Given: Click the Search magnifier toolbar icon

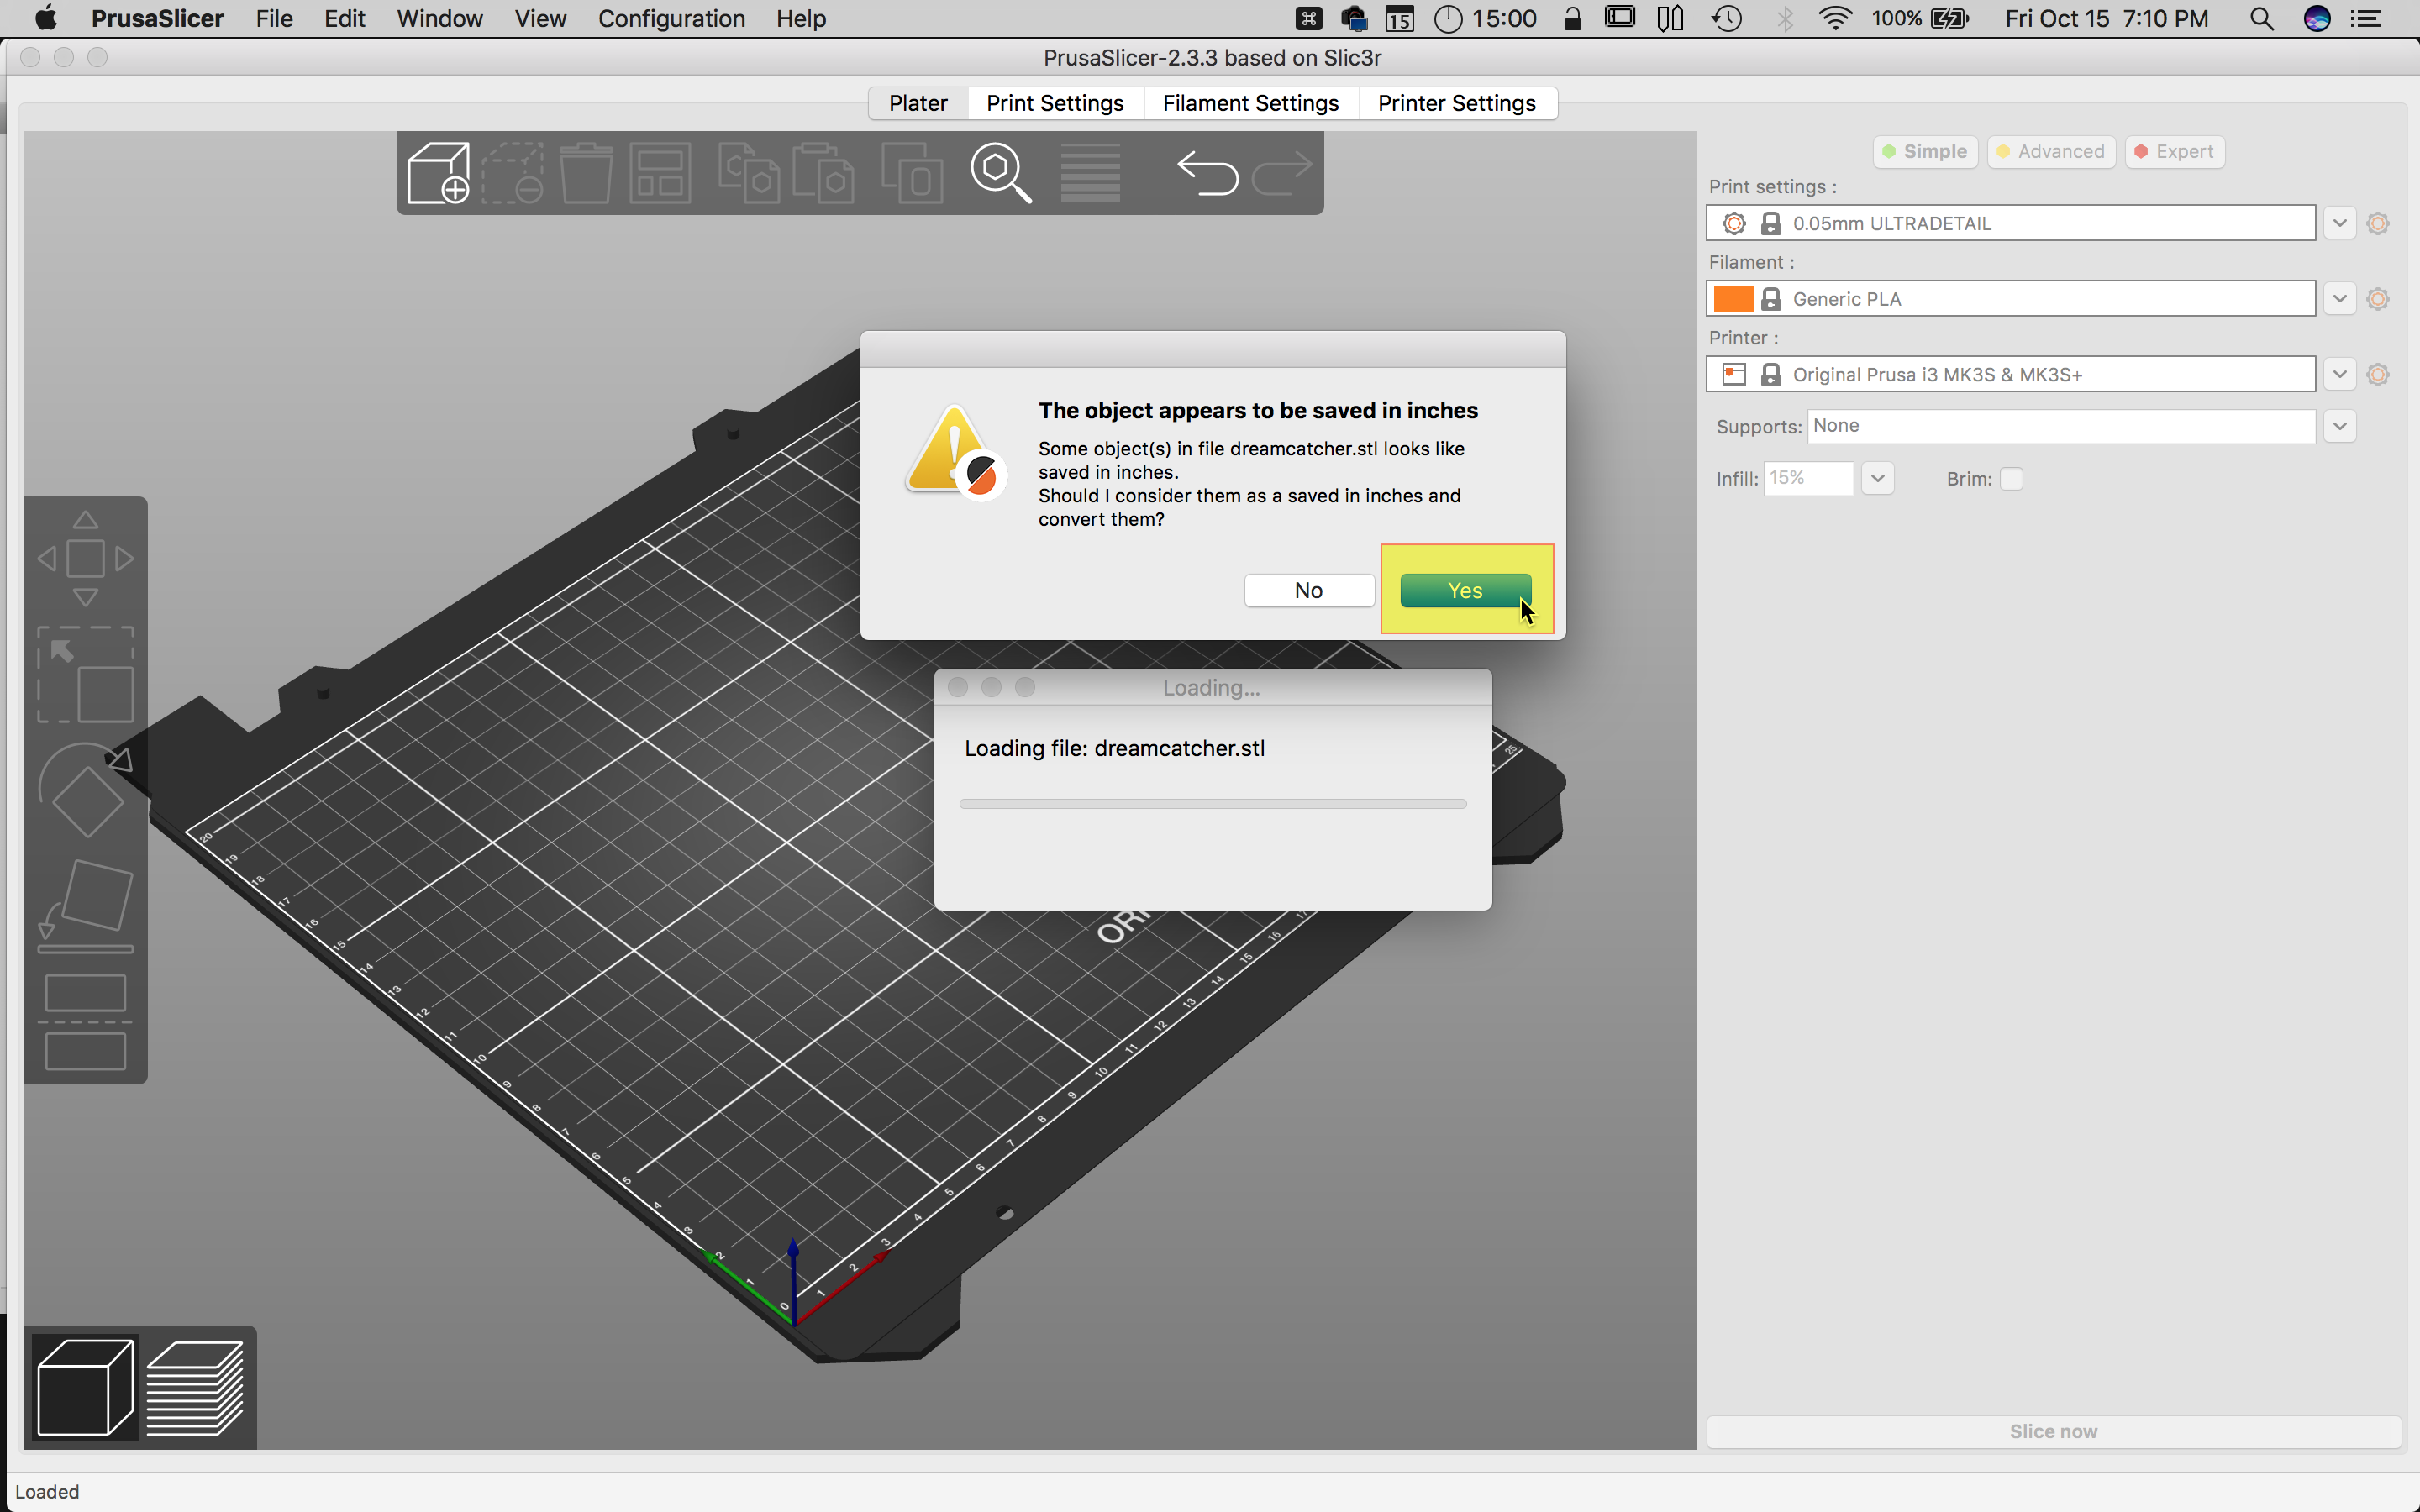Looking at the screenshot, I should tap(1000, 173).
